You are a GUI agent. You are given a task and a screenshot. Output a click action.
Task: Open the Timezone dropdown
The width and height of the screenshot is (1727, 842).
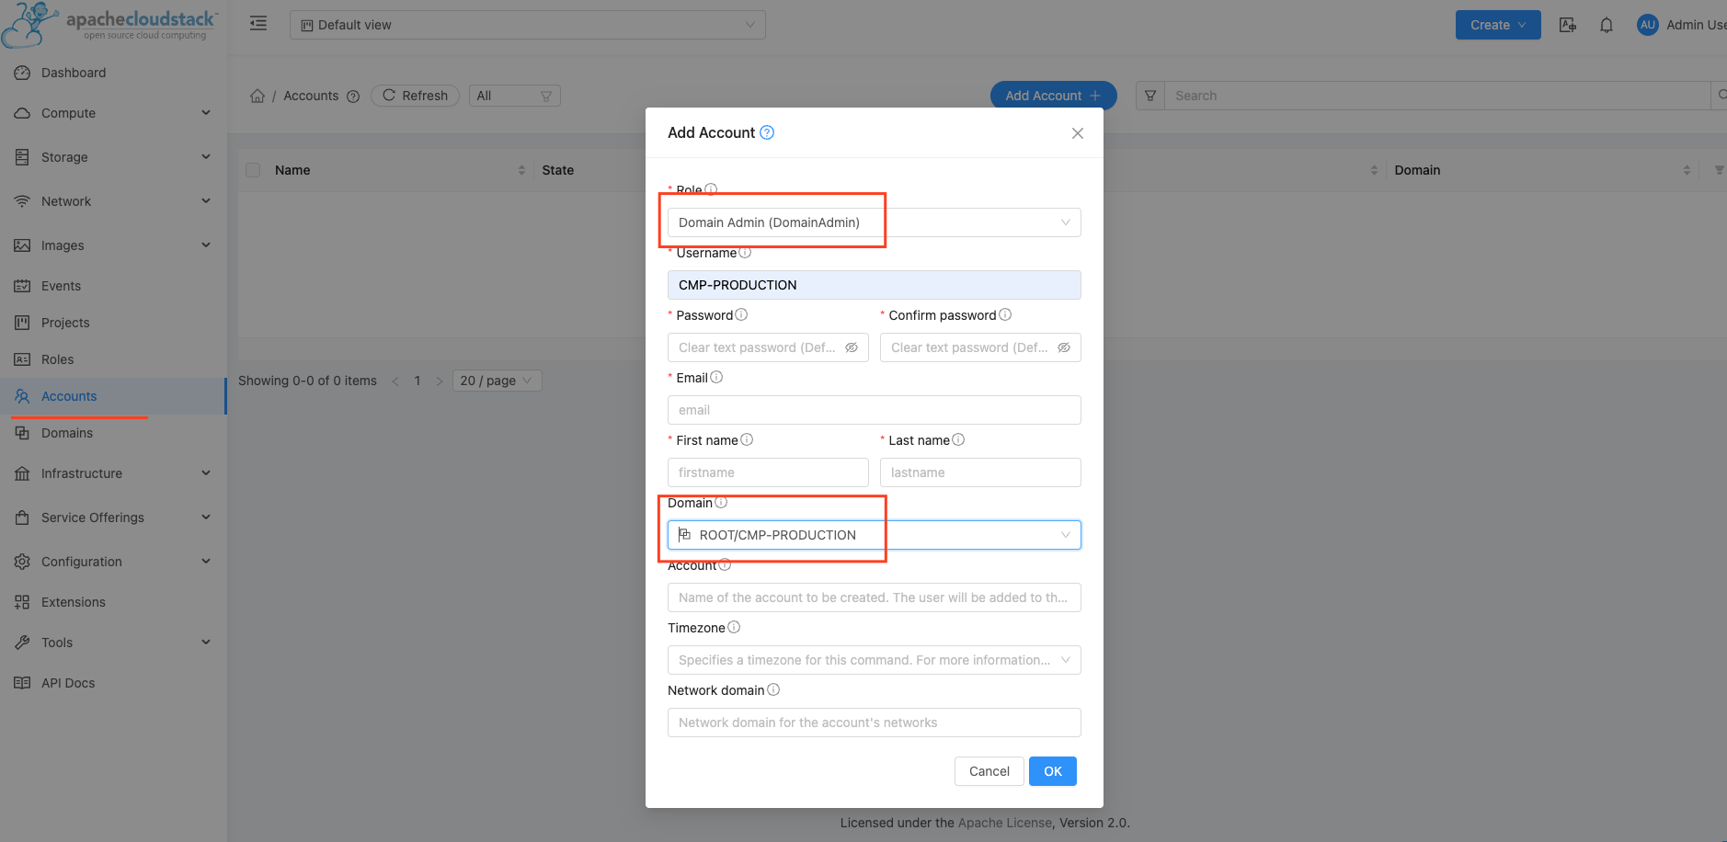874,660
